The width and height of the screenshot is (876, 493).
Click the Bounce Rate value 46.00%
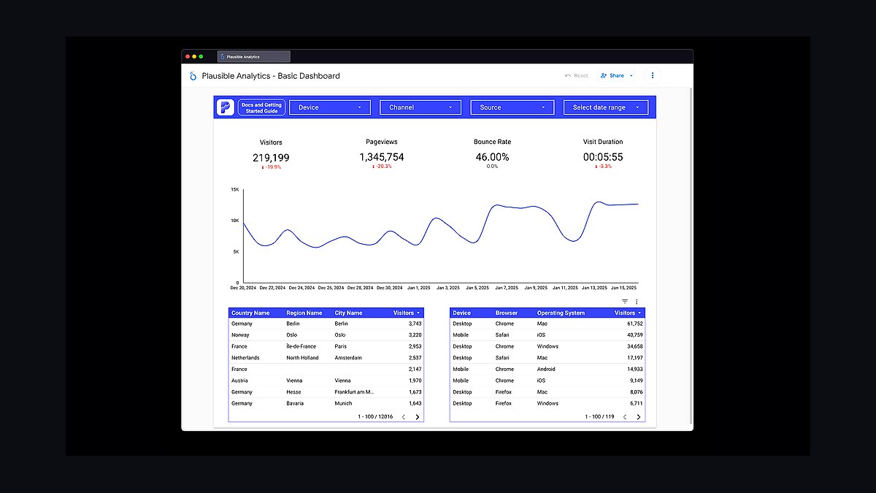[x=492, y=157]
